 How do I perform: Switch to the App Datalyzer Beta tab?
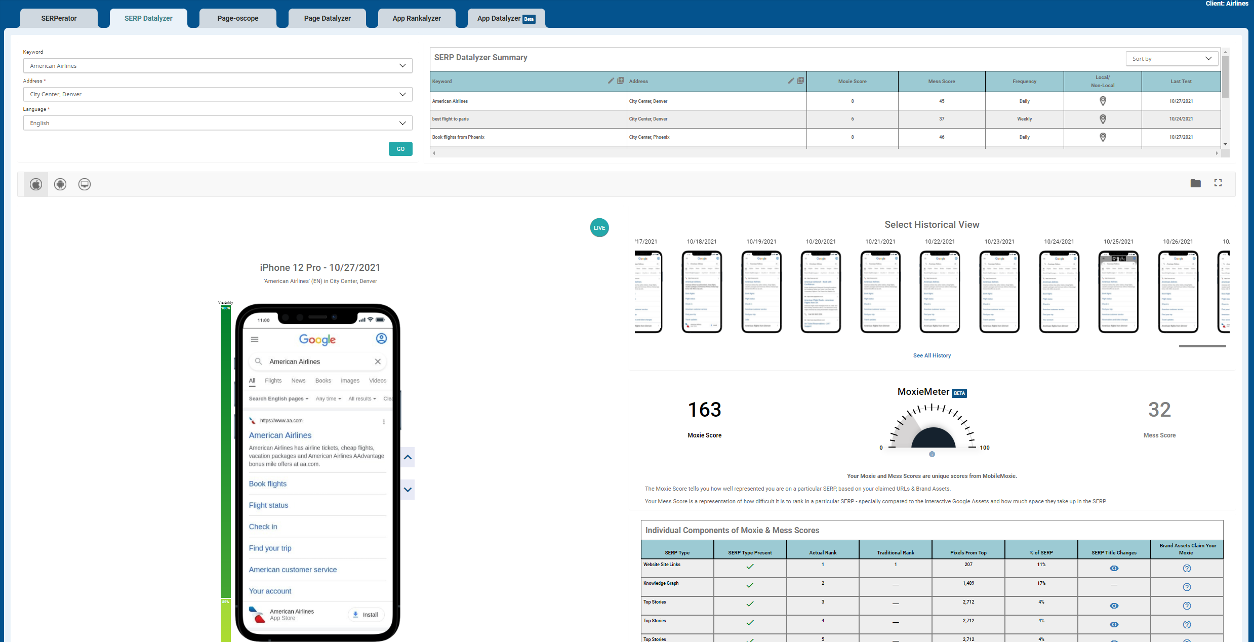coord(506,18)
